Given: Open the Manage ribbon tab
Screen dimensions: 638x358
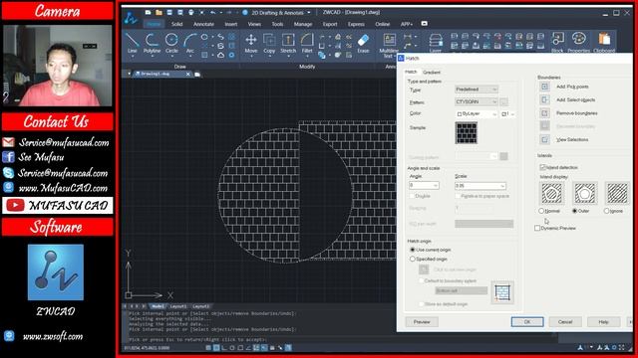Looking at the screenshot, I should point(303,24).
